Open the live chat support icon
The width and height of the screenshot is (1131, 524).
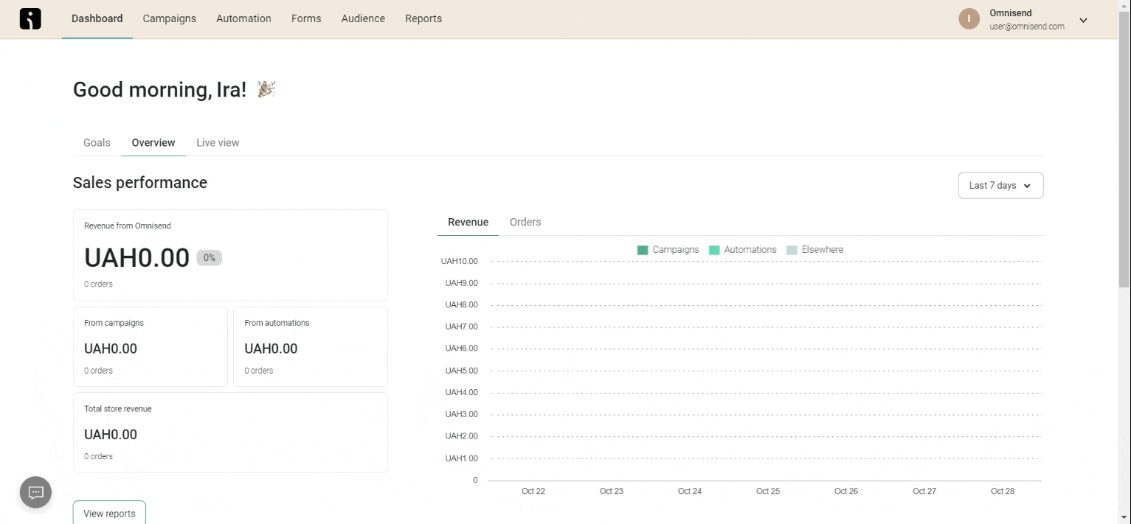35,492
